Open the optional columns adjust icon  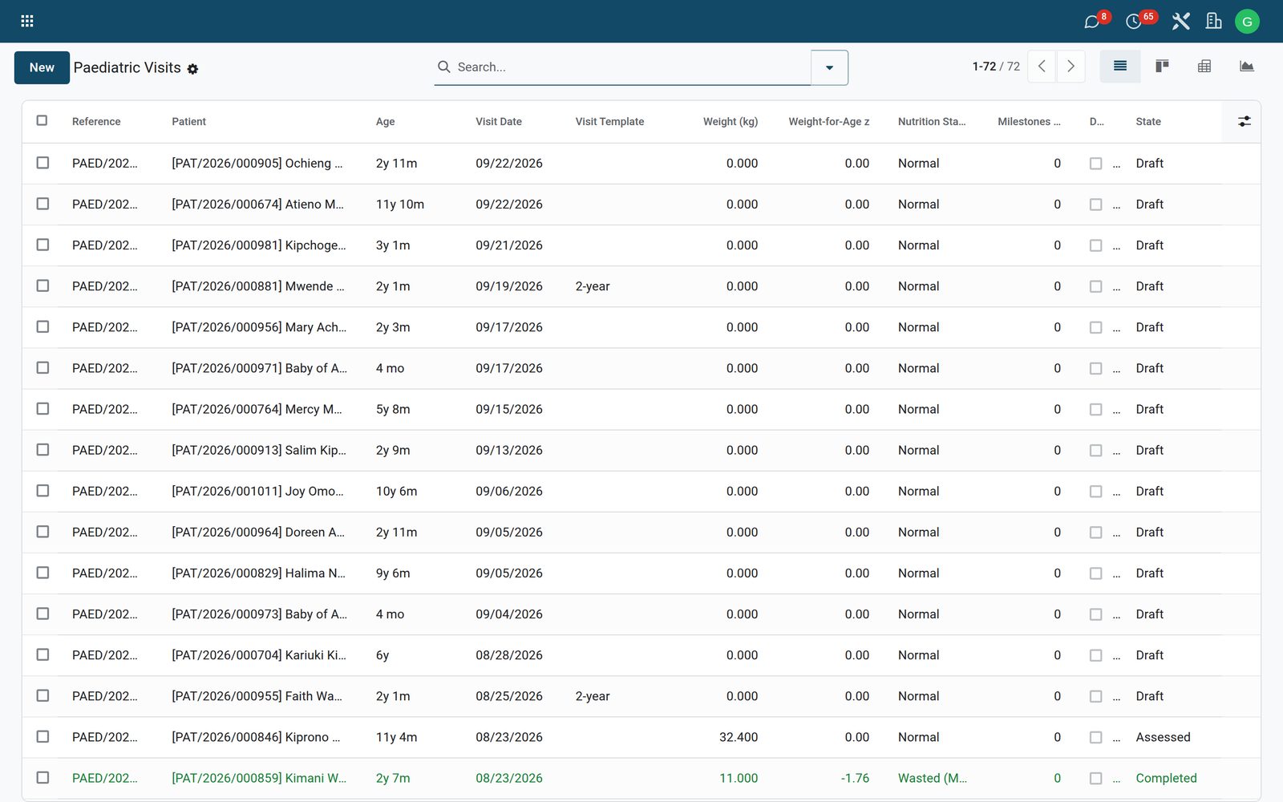[x=1244, y=121]
